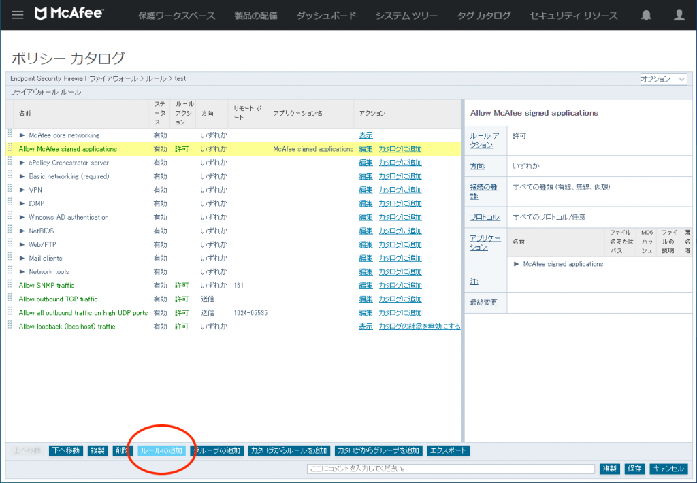Open the セキュリティ リソース menu
This screenshot has width=697, height=483.
tap(573, 16)
